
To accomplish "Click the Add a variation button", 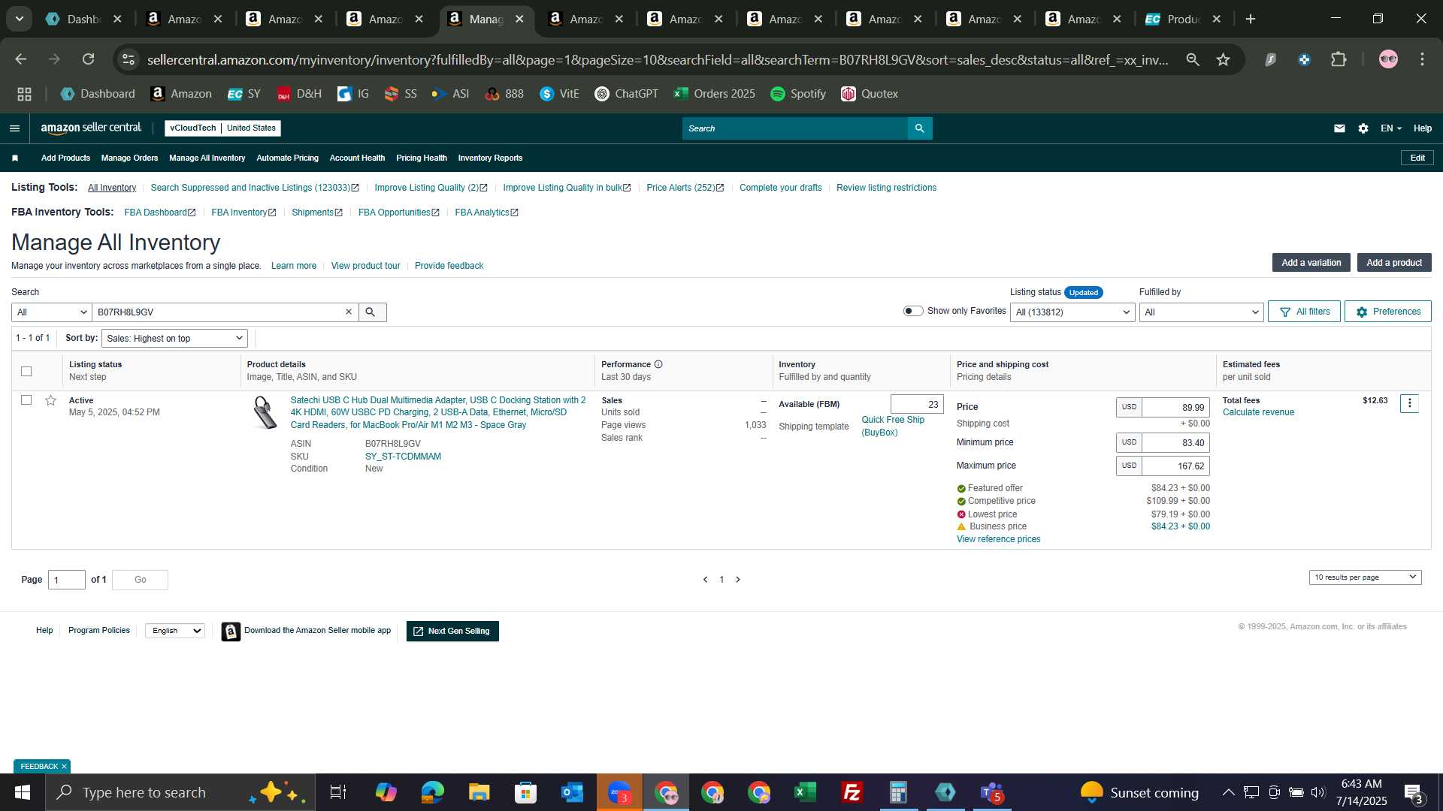I will click(x=1311, y=263).
